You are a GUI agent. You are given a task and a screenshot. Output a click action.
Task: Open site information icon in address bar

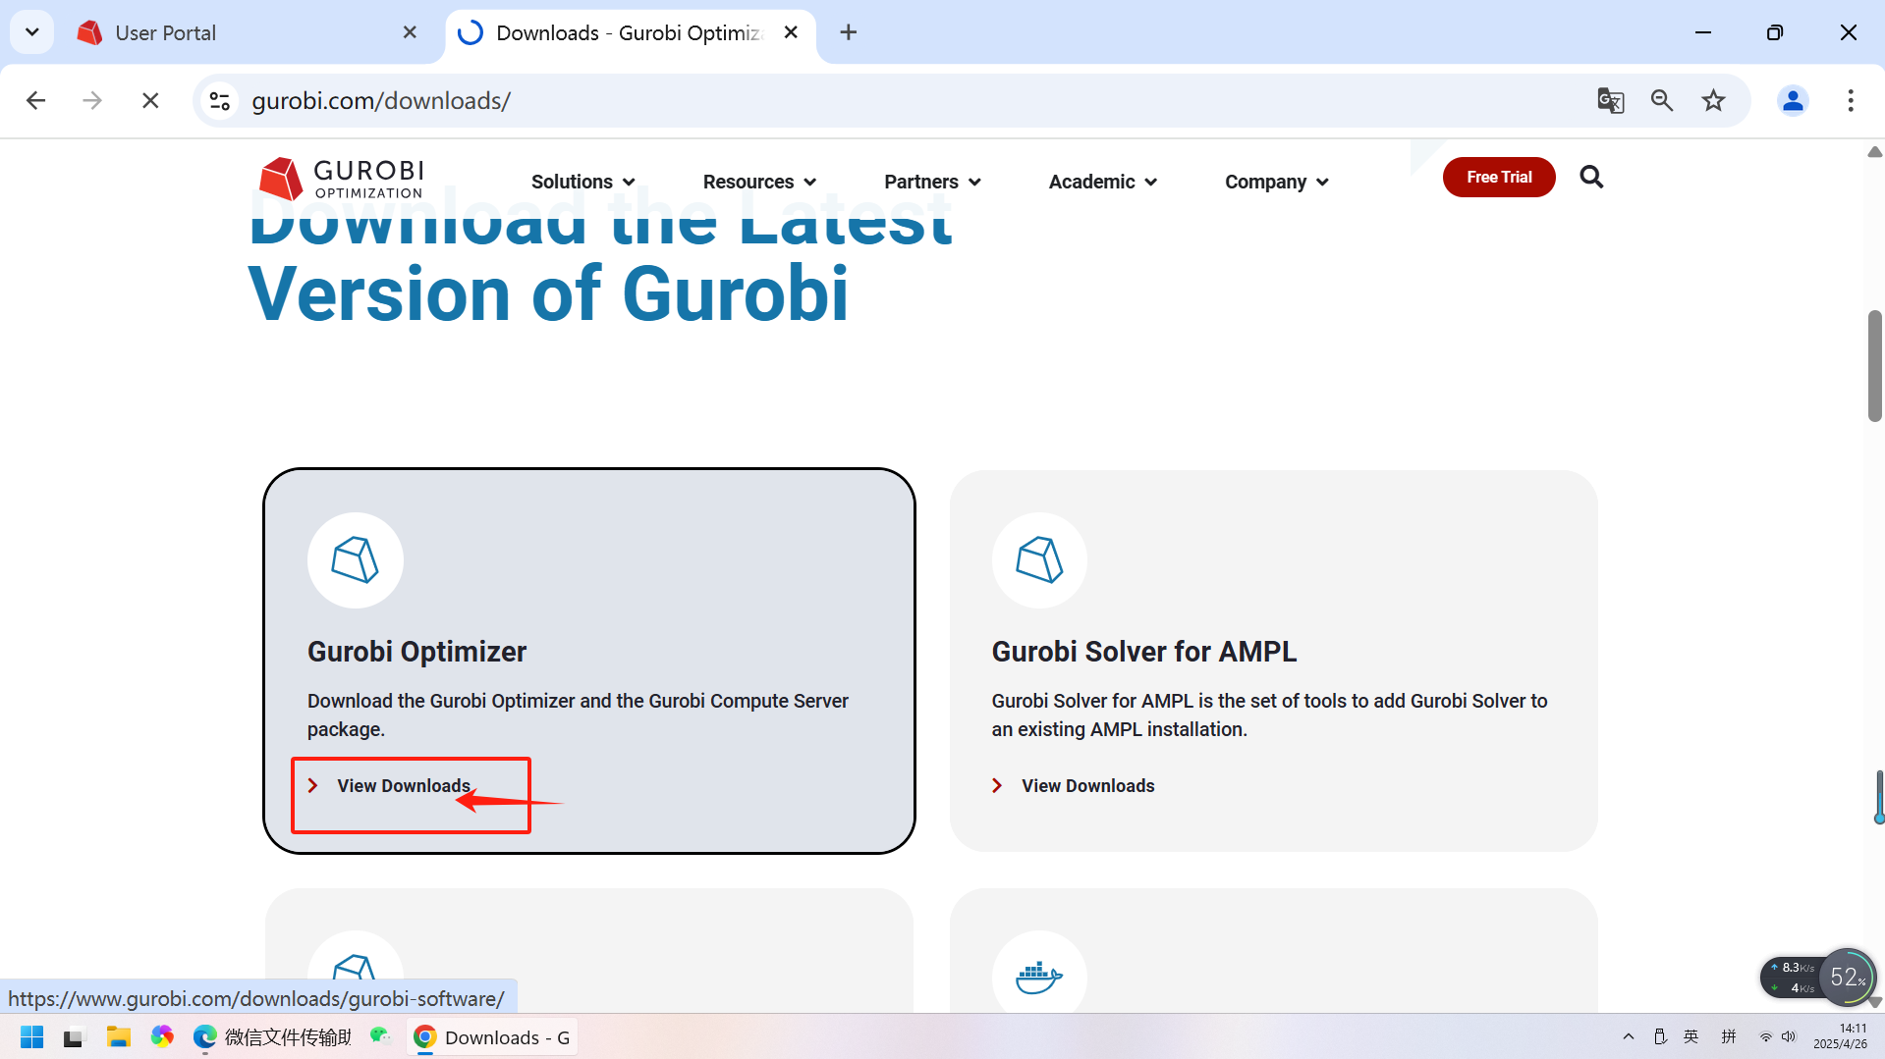point(220,100)
